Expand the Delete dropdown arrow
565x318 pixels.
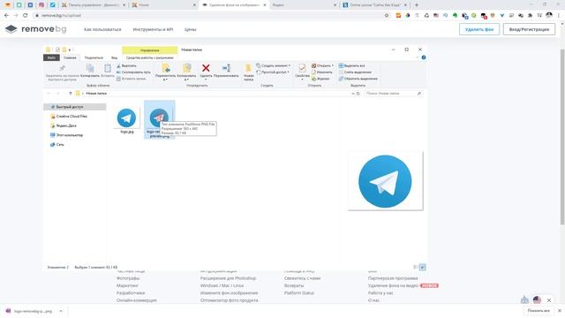click(206, 79)
